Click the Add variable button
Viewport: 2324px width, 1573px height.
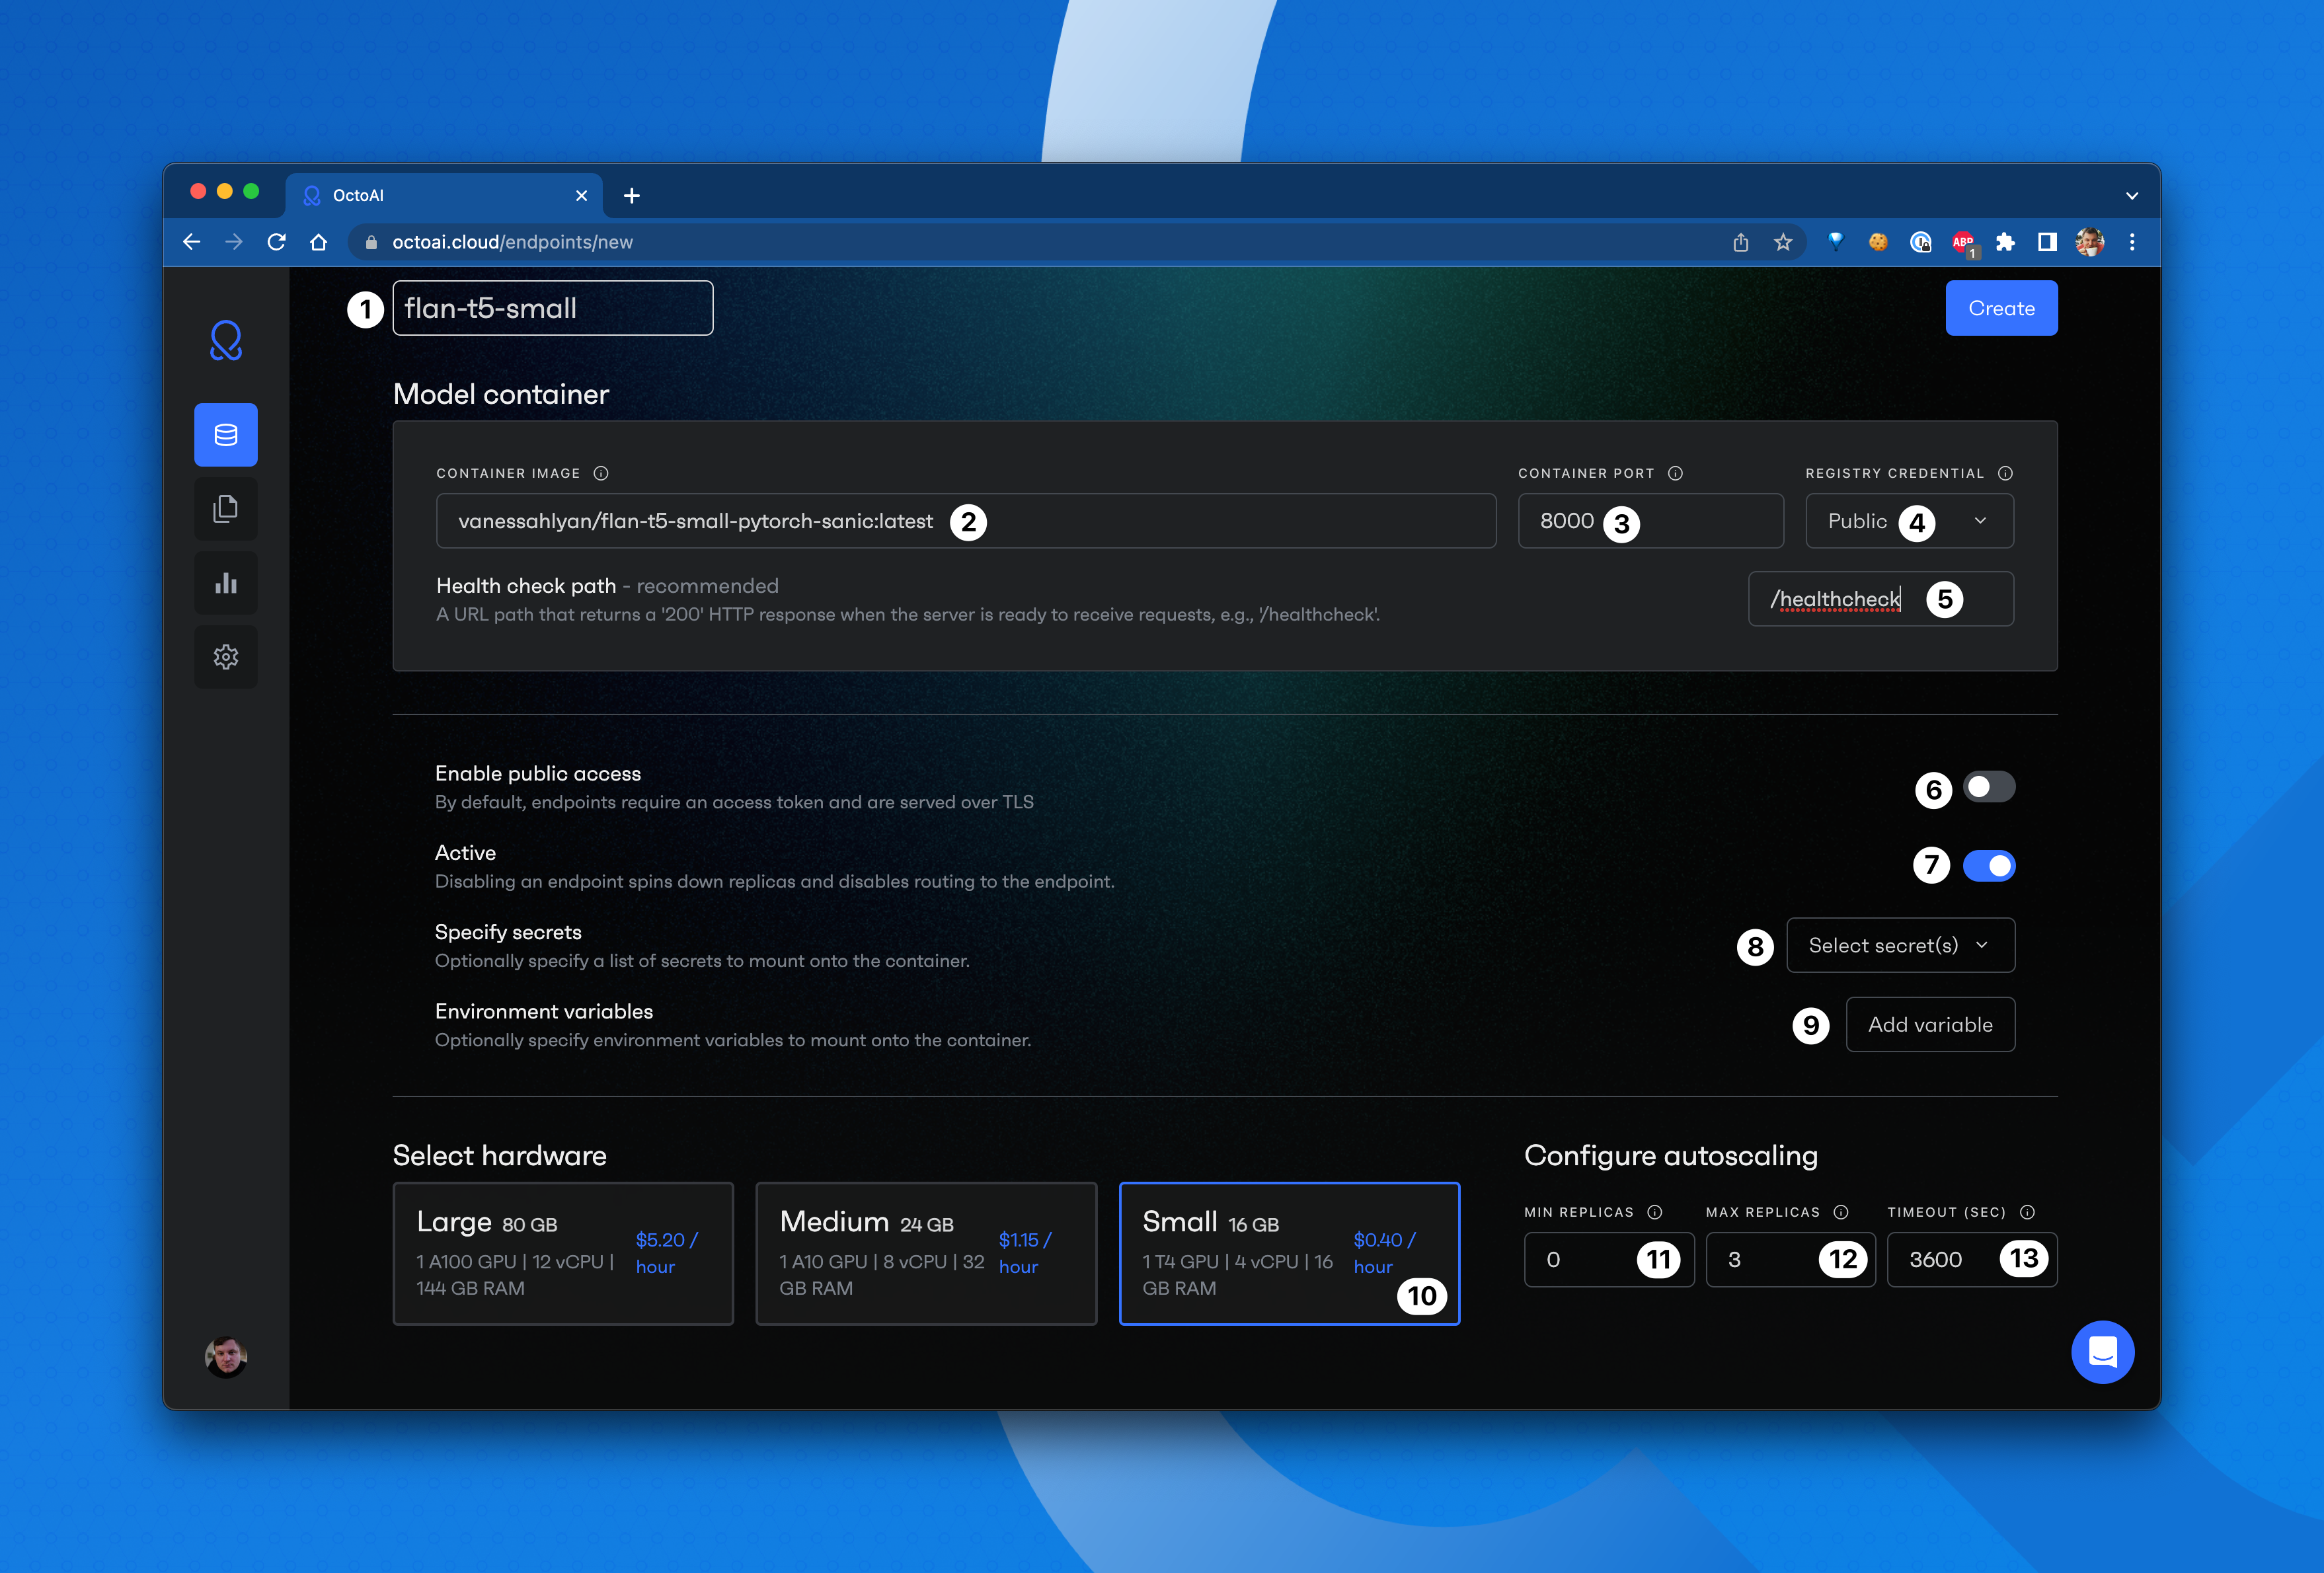pyautogui.click(x=1930, y=1025)
